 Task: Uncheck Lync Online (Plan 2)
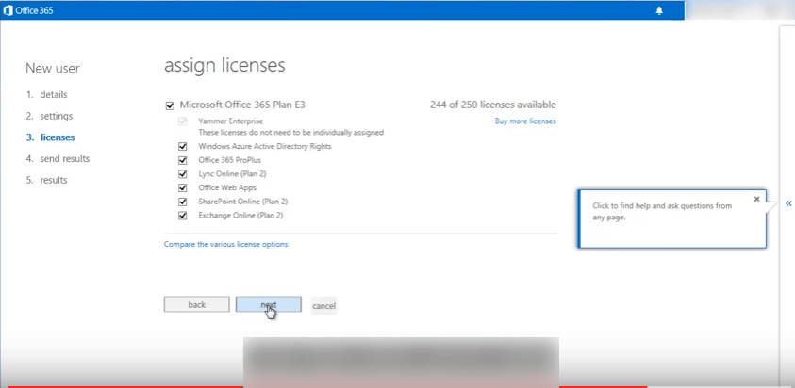tap(183, 173)
